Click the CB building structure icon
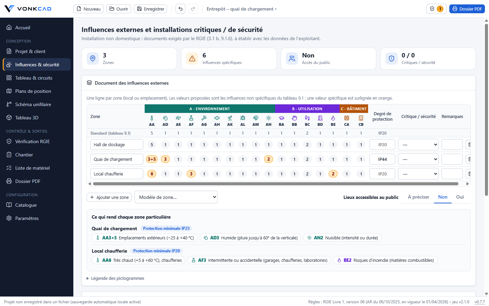Screen dimensions: 489x306 361,118
